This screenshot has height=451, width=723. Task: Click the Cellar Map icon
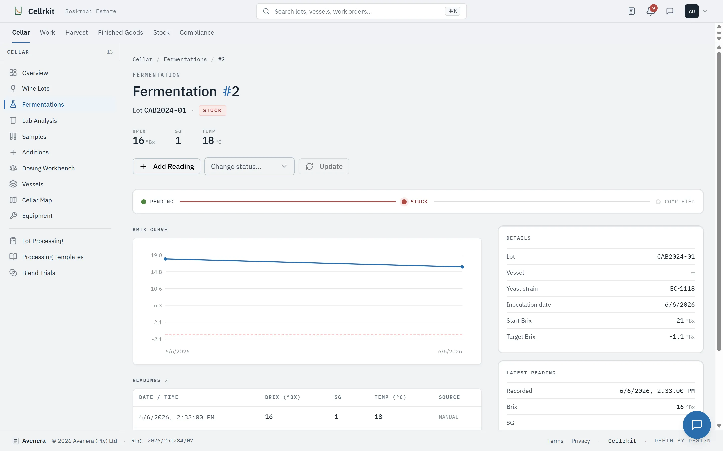13,200
